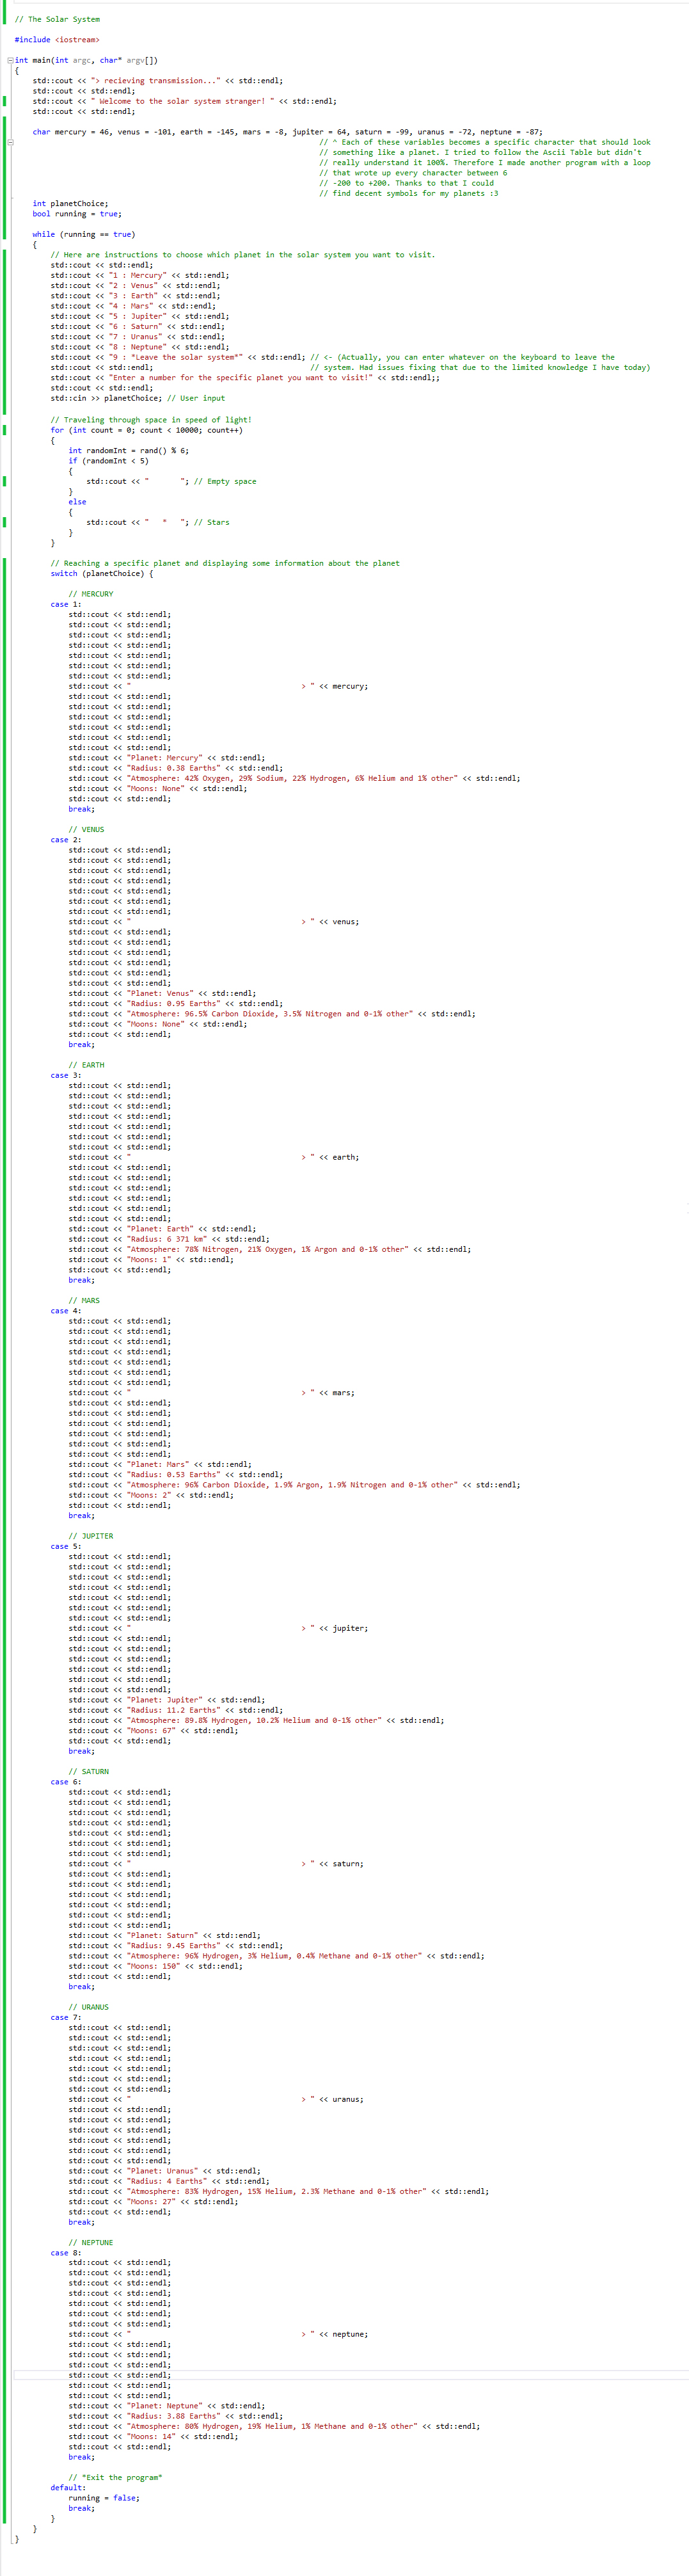689x2576 pixels.
Task: Click the 'Welcome to the solar system stranger!' line
Action: 185,101
